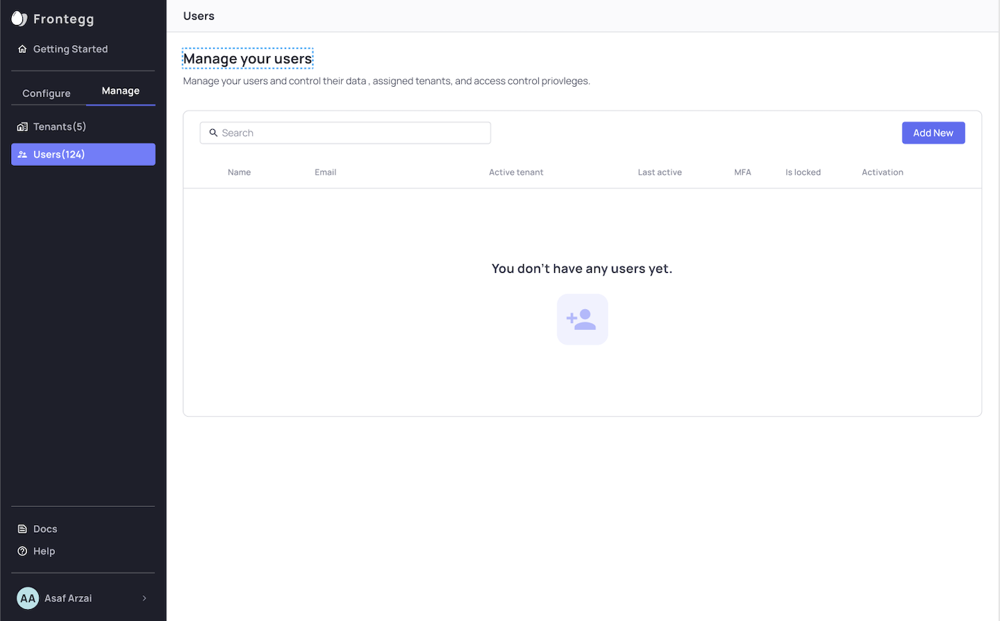Click the Docs document icon
This screenshot has height=621, width=1000.
[x=22, y=529]
